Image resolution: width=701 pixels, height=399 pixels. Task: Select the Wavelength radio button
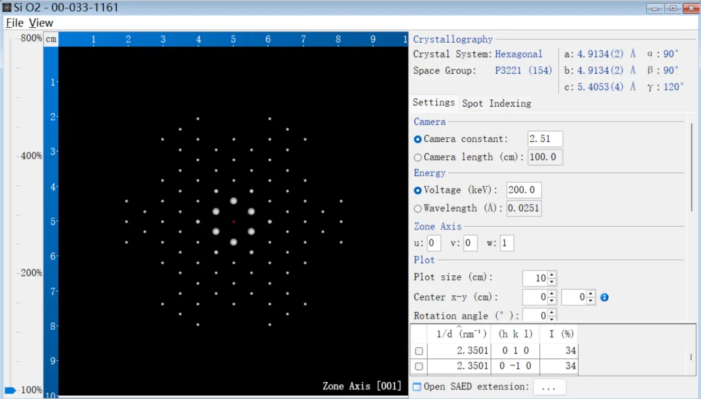(417, 209)
